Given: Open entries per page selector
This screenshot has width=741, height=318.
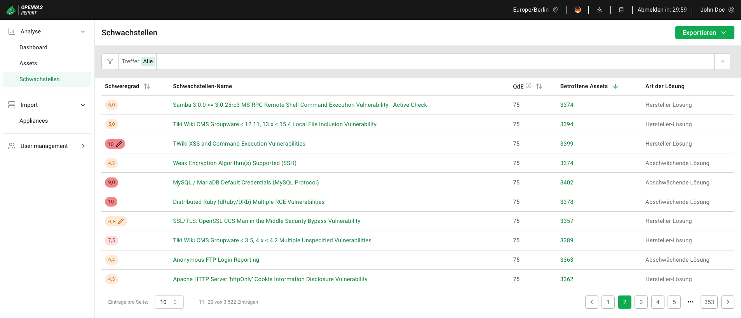Looking at the screenshot, I should (169, 302).
